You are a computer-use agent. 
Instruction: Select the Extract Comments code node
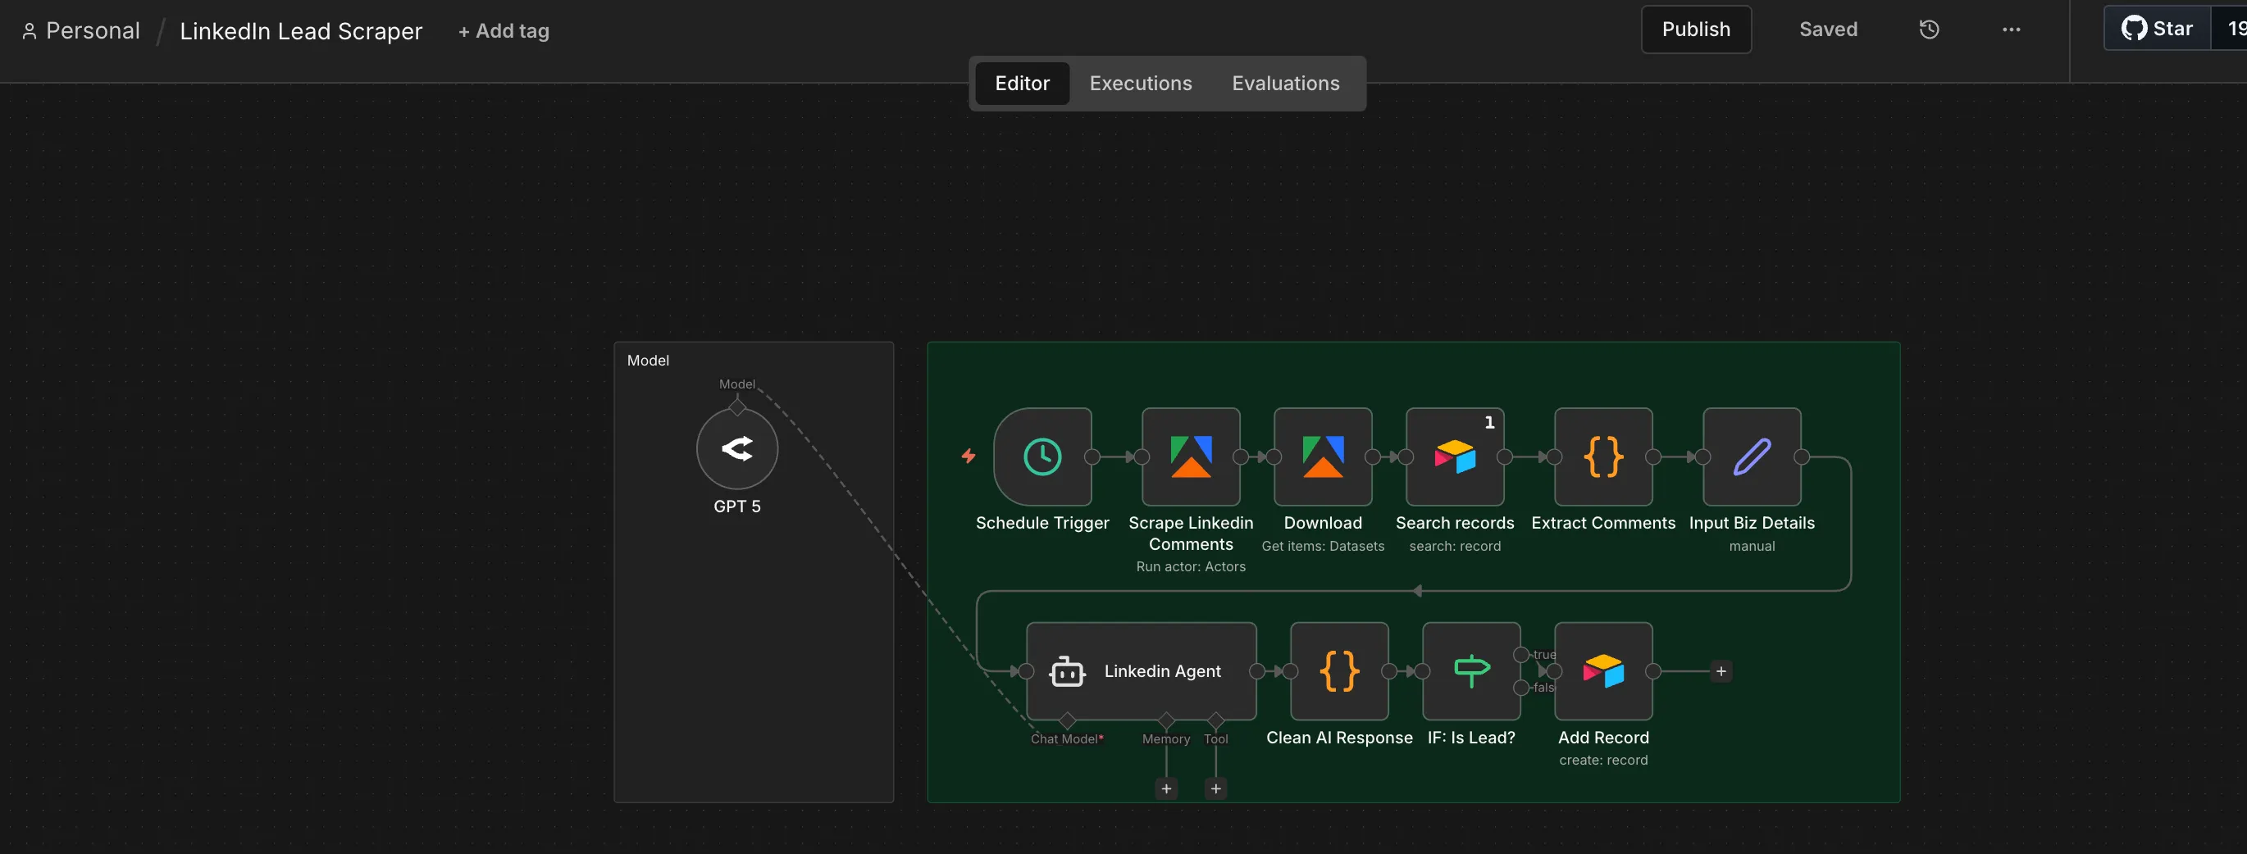[1603, 457]
